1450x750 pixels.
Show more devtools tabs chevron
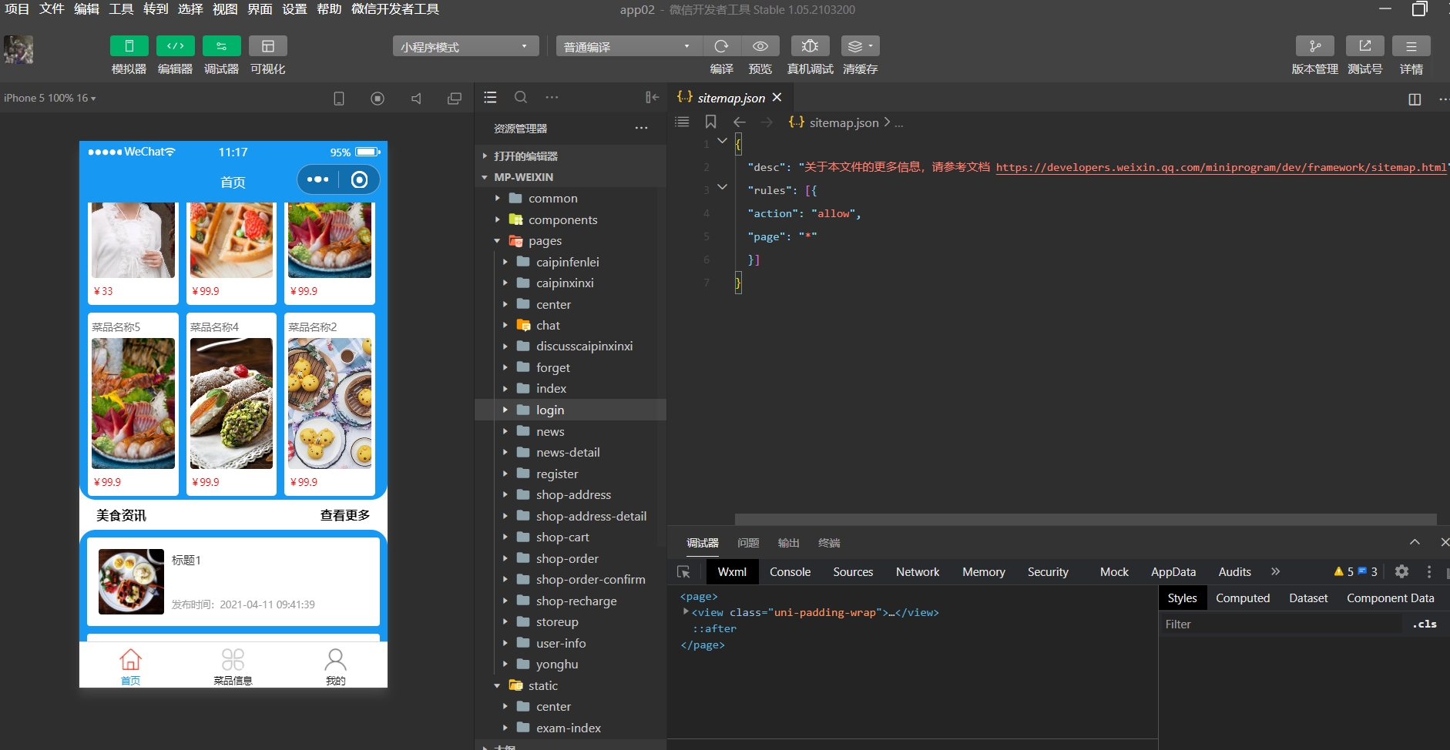[1275, 571]
